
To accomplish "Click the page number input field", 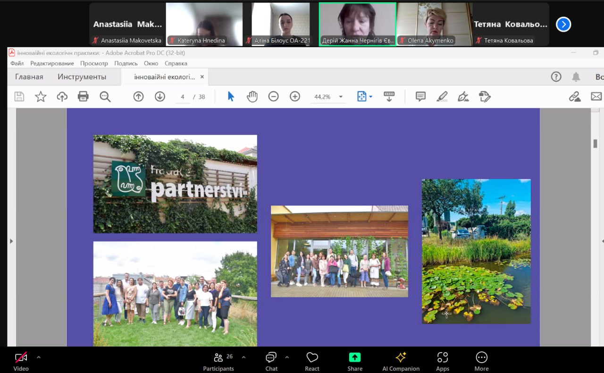I will [x=183, y=97].
